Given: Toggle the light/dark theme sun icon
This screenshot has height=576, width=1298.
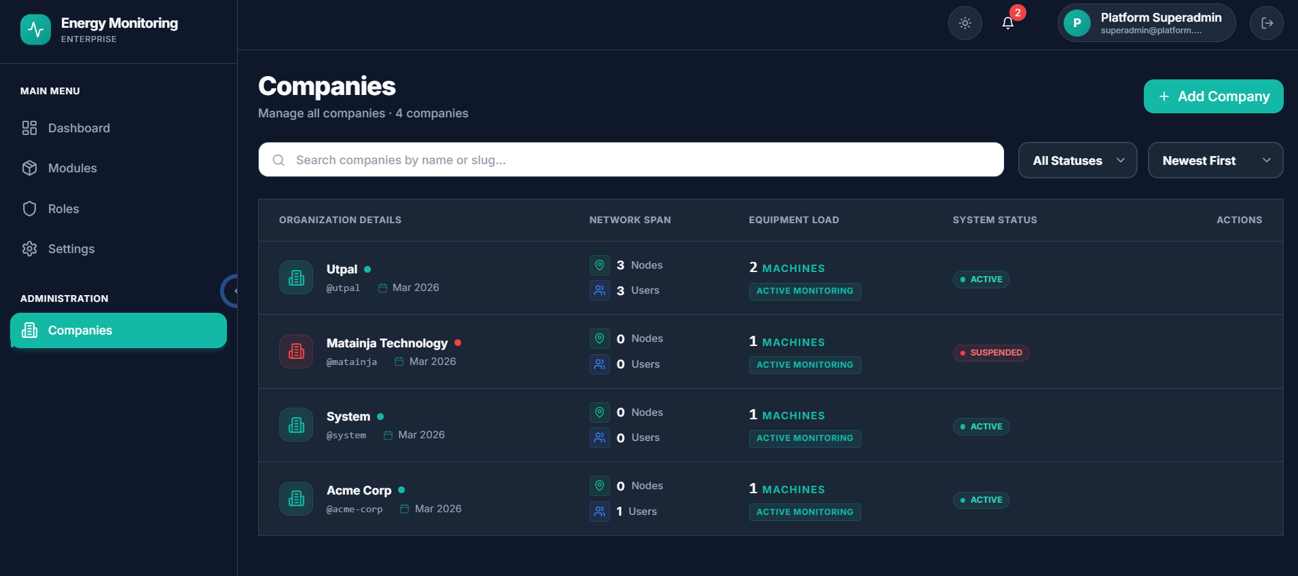Looking at the screenshot, I should coord(965,23).
